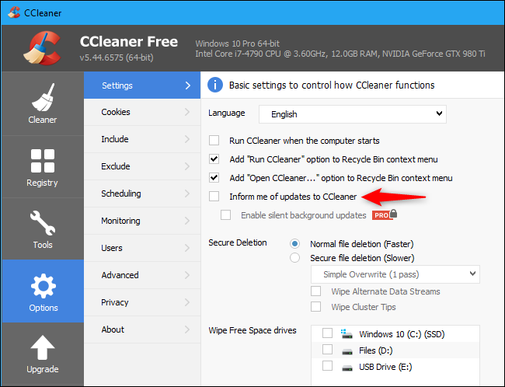Viewport: 505px width, 387px height.
Task: Open the Cookies options tab
Action: tap(142, 112)
